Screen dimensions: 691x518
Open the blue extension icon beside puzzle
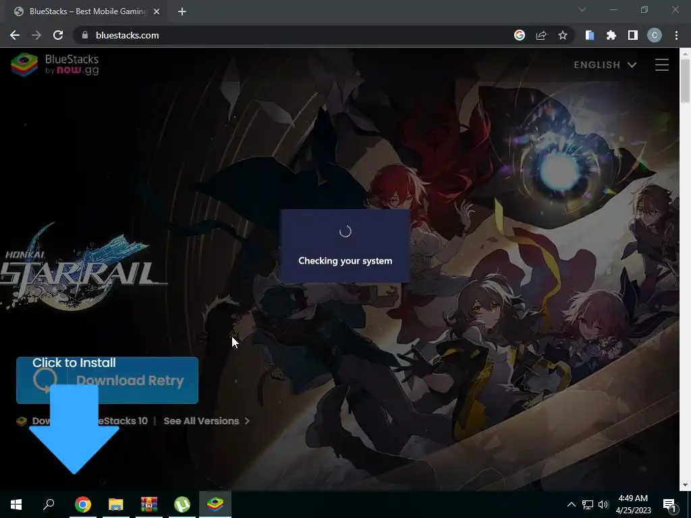(x=590, y=35)
